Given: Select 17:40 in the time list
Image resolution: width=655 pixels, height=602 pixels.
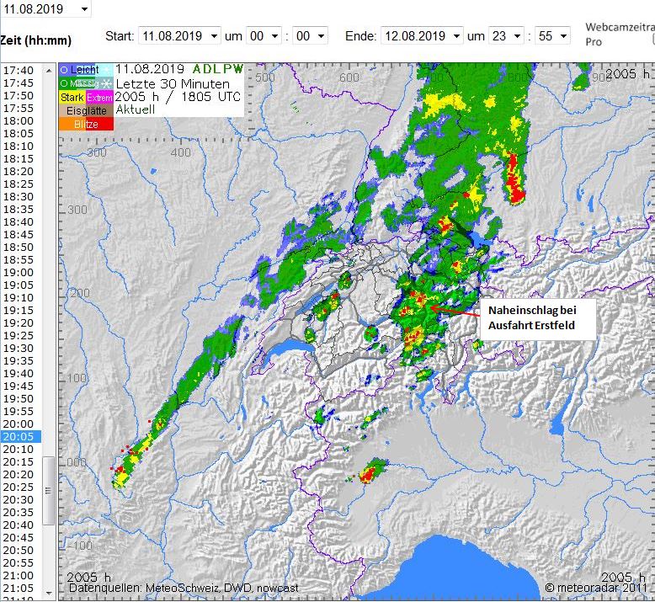Looking at the screenshot, I should 18,71.
